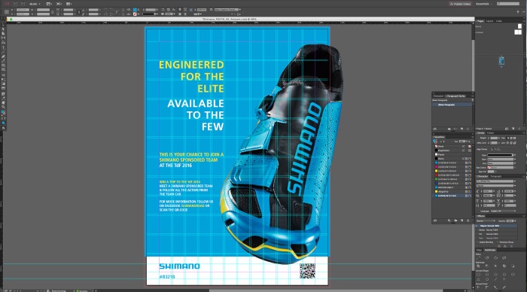Image resolution: width=527 pixels, height=292 pixels.
Task: Select the Pen tool
Action: (3, 56)
